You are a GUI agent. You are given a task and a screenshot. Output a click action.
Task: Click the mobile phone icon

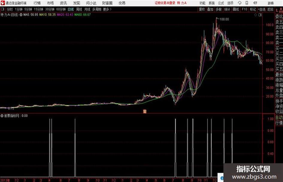coord(247,3)
